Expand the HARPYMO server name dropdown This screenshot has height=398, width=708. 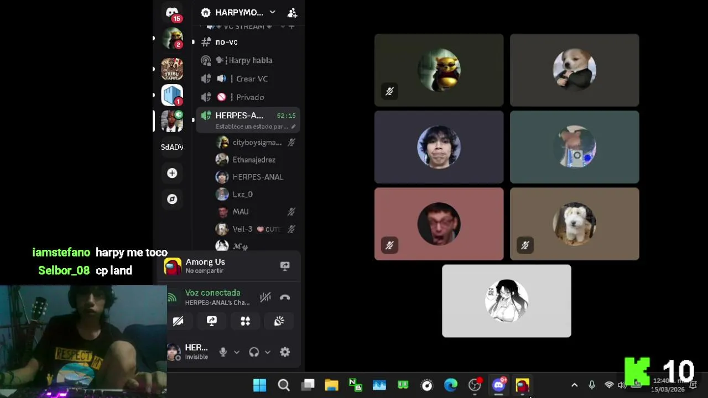[272, 12]
